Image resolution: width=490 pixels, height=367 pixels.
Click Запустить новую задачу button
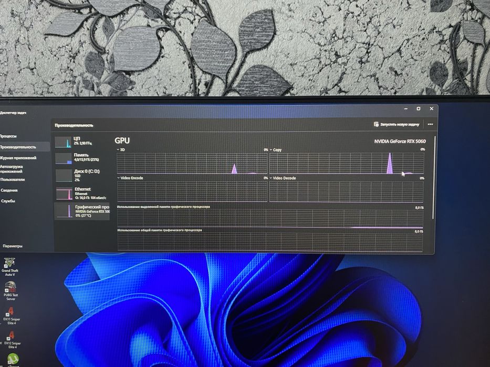click(x=396, y=124)
